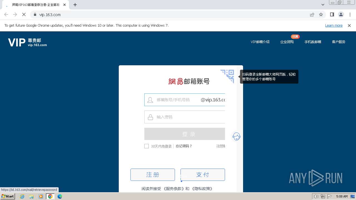Image resolution: width=356 pixels, height=200 pixels.
Task: Click the 5:08 AM taskbar clock
Action: coord(342,196)
